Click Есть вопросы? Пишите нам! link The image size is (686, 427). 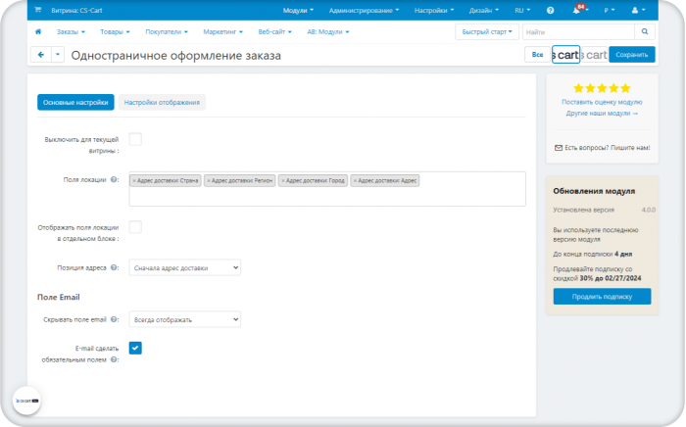(x=608, y=148)
